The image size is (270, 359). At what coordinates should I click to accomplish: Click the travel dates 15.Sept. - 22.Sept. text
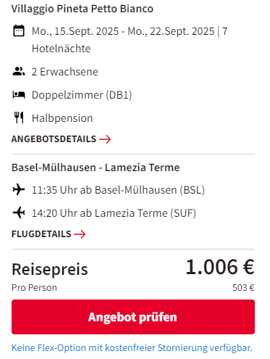click(130, 40)
